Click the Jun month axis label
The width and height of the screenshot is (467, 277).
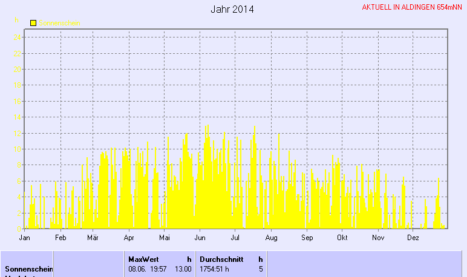(200, 238)
